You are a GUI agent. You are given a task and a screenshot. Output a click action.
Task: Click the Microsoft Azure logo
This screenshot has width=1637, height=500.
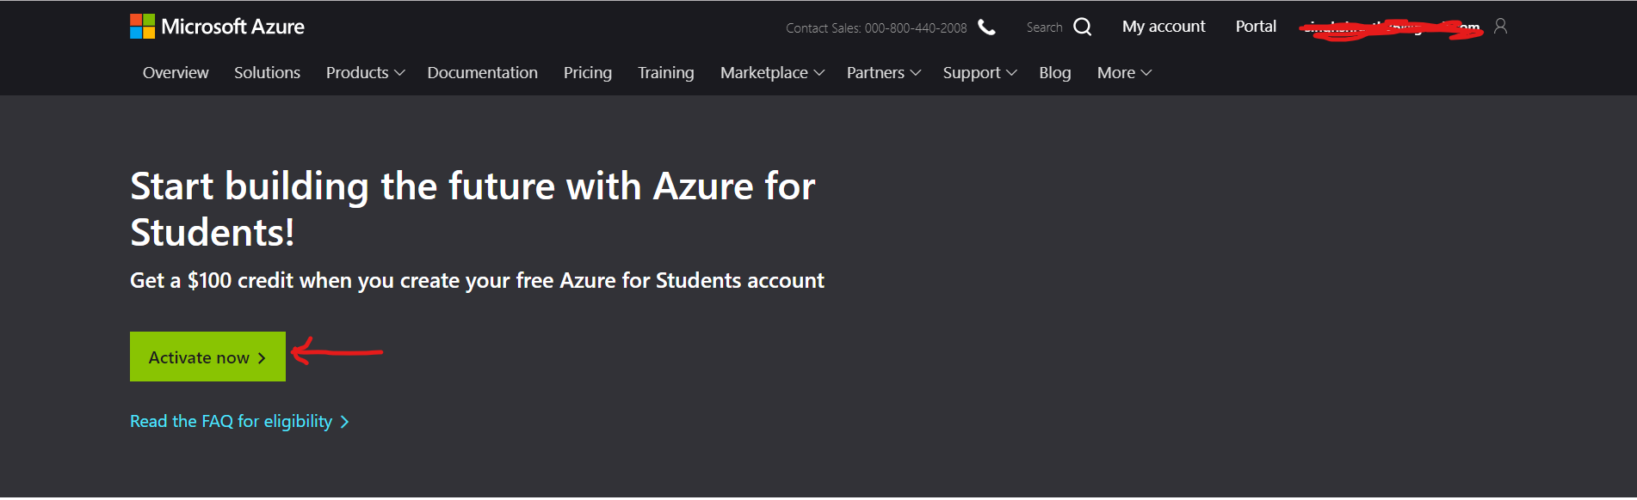coord(217,27)
